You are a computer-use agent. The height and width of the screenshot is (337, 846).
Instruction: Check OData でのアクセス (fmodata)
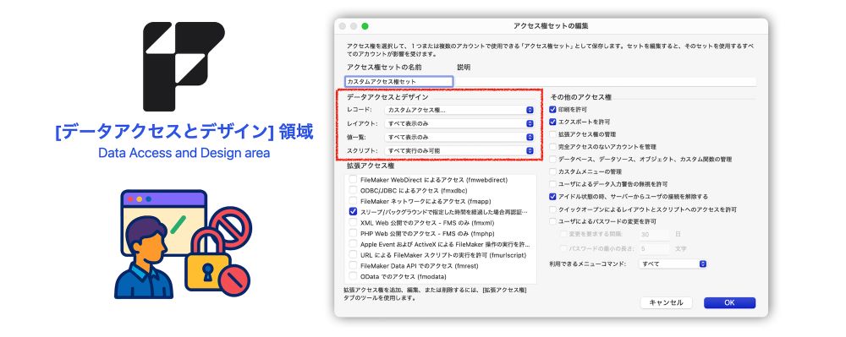tap(353, 276)
